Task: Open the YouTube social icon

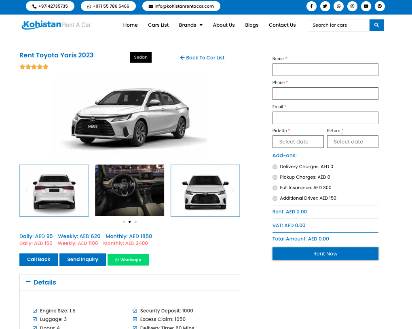Action: click(x=366, y=6)
